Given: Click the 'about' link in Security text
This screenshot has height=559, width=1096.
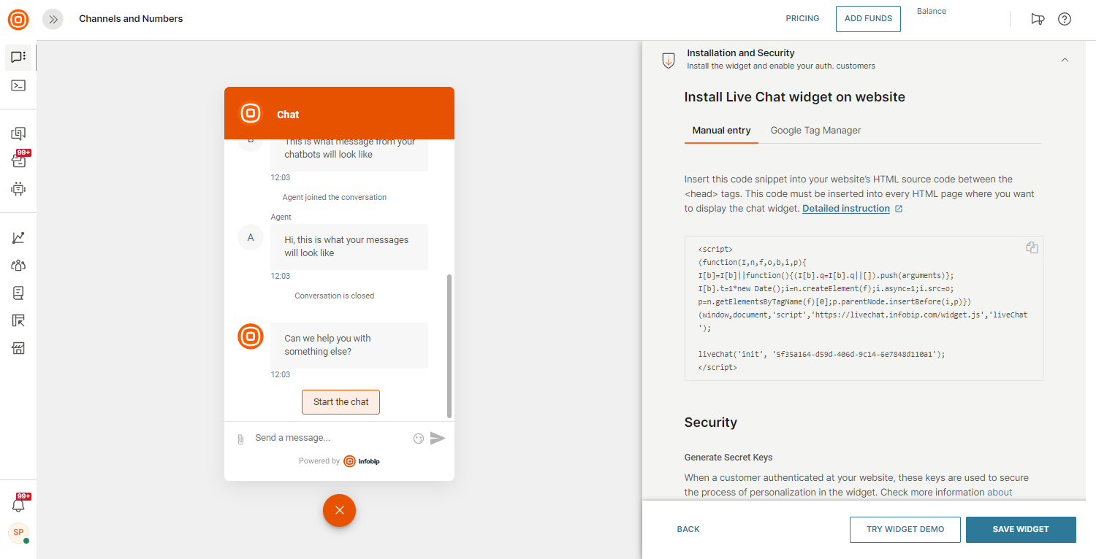Looking at the screenshot, I should pyautogui.click(x=1000, y=493).
